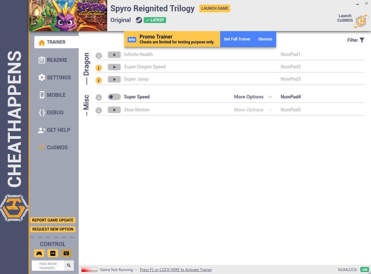371x274 pixels.
Task: Click the info icon for Super Jump
Action: pyautogui.click(x=99, y=80)
